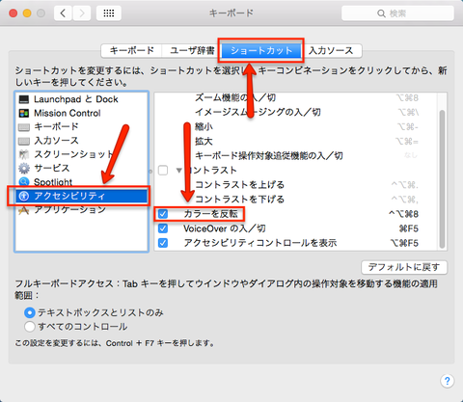Screen dimensions: 463x402
Task: Click the ⌥⌘F5 key combination
Action: click(x=404, y=243)
